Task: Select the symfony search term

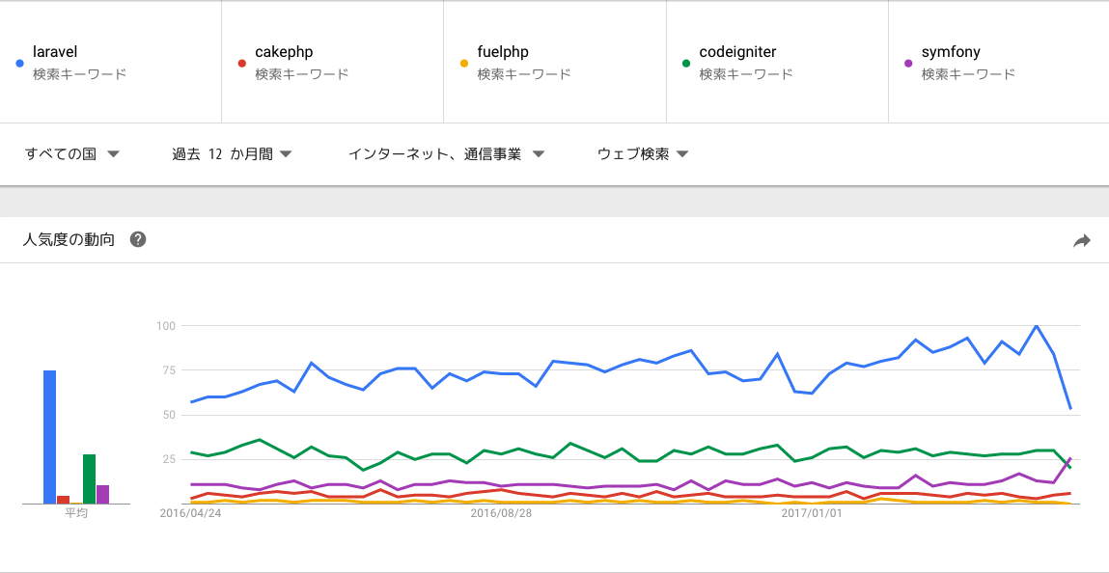Action: coord(951,51)
